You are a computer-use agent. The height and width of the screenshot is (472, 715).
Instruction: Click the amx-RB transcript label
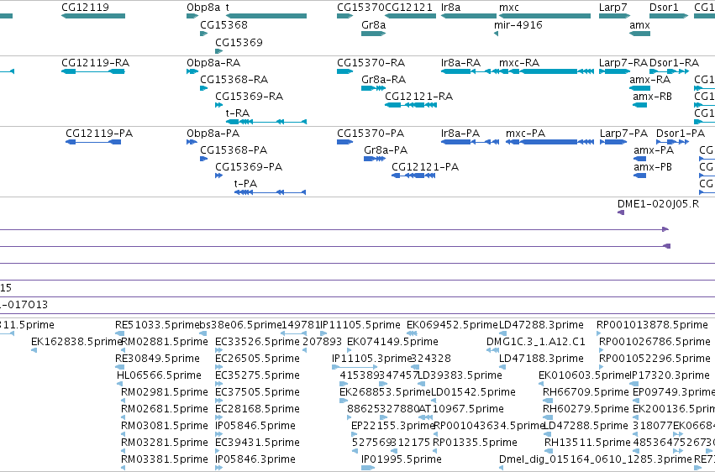click(x=653, y=96)
